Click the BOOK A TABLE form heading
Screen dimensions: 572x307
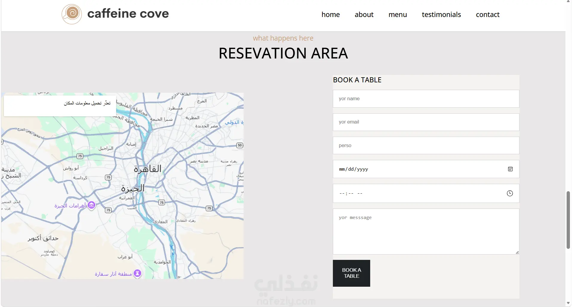coord(357,80)
